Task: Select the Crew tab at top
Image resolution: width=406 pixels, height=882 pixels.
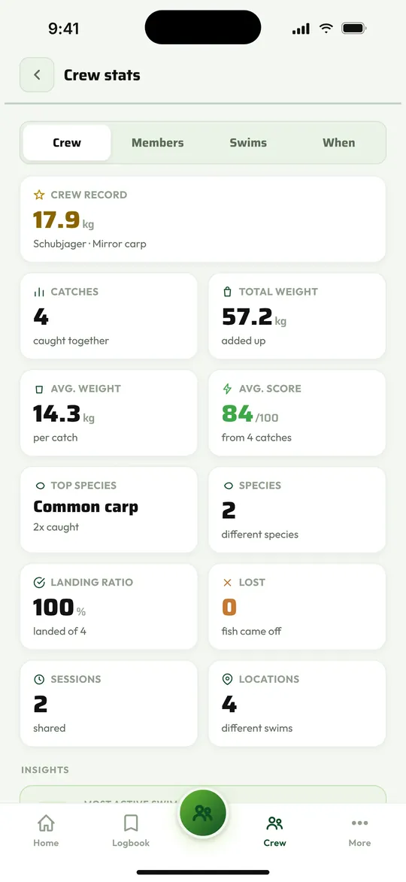Action: [x=67, y=143]
